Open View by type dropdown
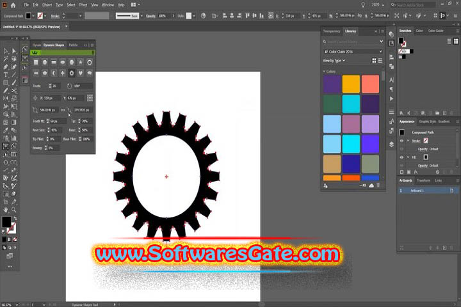 coord(334,61)
